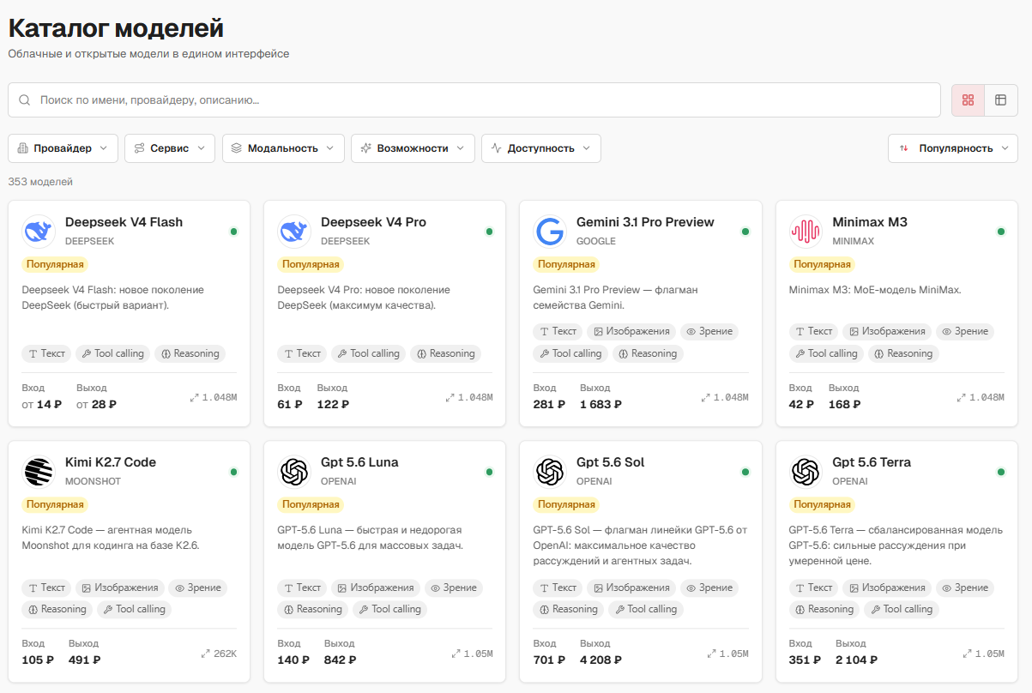Click the OpenAI logo on Gpt 5.6 Terra
Viewport: 1032px width, 693px height.
[x=806, y=472]
